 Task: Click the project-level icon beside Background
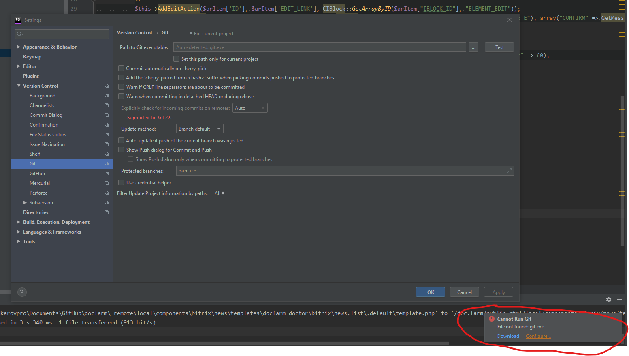107,96
